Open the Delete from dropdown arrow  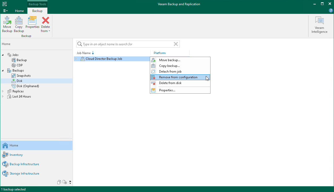point(49,31)
